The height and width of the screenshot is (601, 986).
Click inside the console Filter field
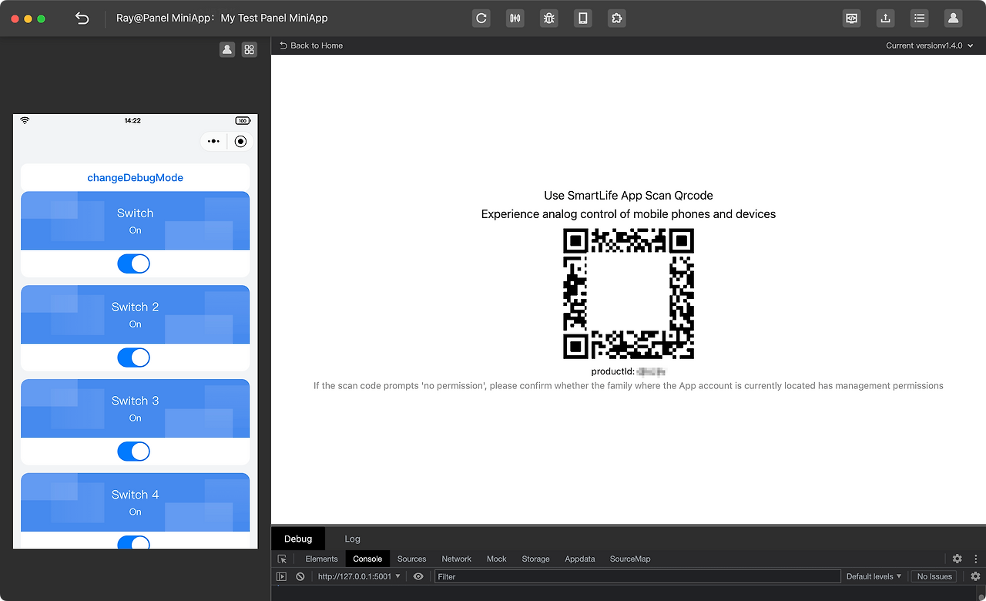tap(637, 576)
